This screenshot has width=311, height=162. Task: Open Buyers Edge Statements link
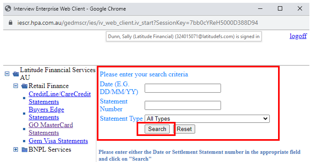click(46, 109)
